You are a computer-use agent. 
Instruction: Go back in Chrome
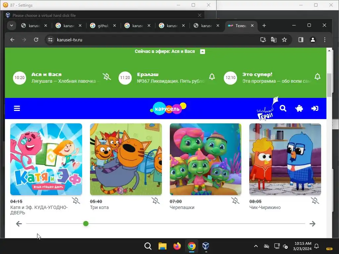12,40
